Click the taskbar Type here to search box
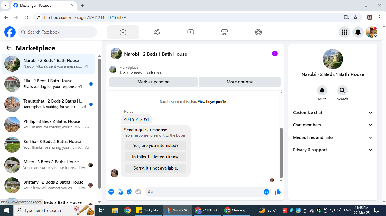The width and height of the screenshot is (386, 216). (x=54, y=210)
